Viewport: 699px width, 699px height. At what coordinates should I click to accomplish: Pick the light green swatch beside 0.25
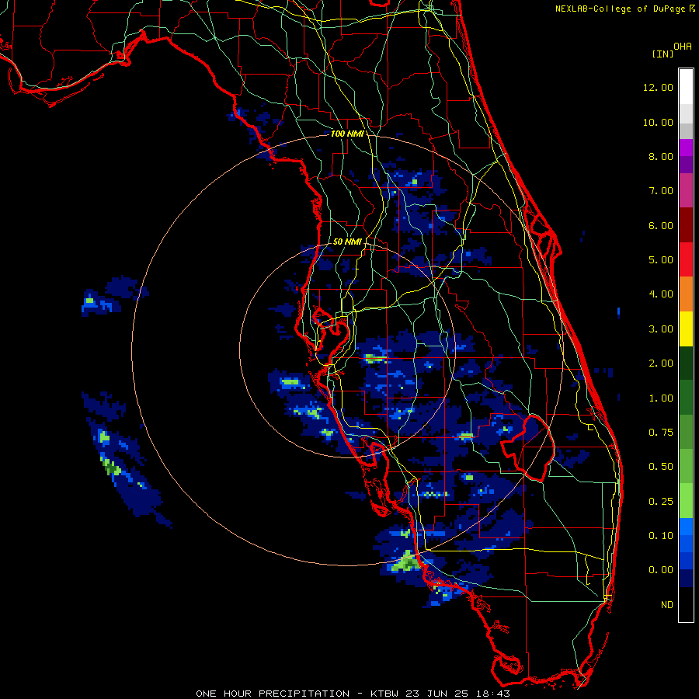[x=686, y=501]
